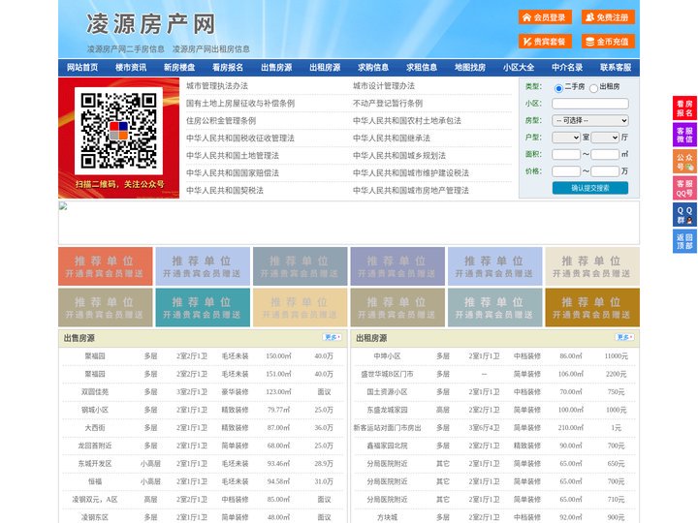Open the 东城开发区 sale listing

pyautogui.click(x=95, y=463)
